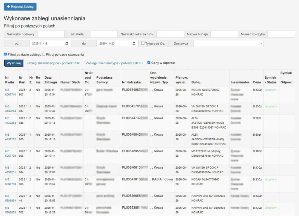Open receipt ME 4132254 link
This screenshot has height=216, width=299.
11,109
